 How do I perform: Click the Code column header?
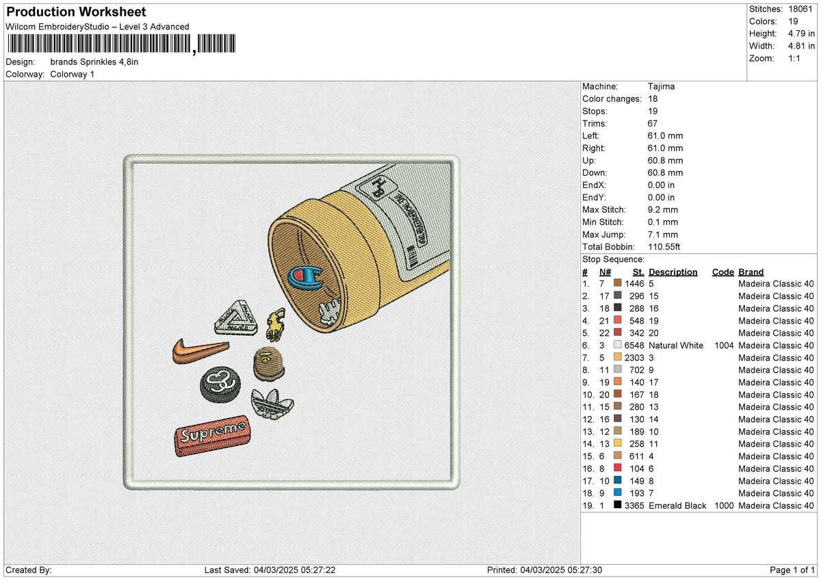click(x=723, y=272)
